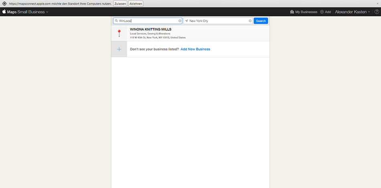Click the location permission icon in notification bar
The width and height of the screenshot is (381, 188).
[4, 4]
